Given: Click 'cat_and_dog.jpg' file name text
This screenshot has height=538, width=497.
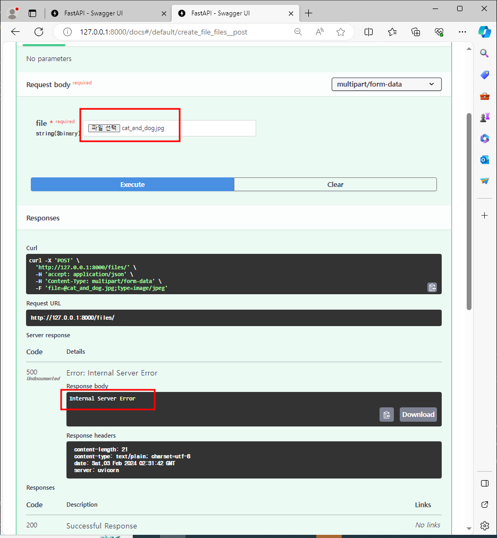Looking at the screenshot, I should tap(143, 128).
